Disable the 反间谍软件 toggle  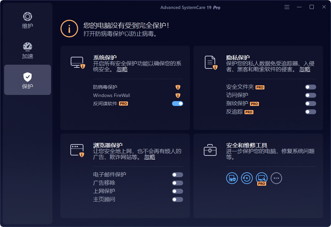177,104
